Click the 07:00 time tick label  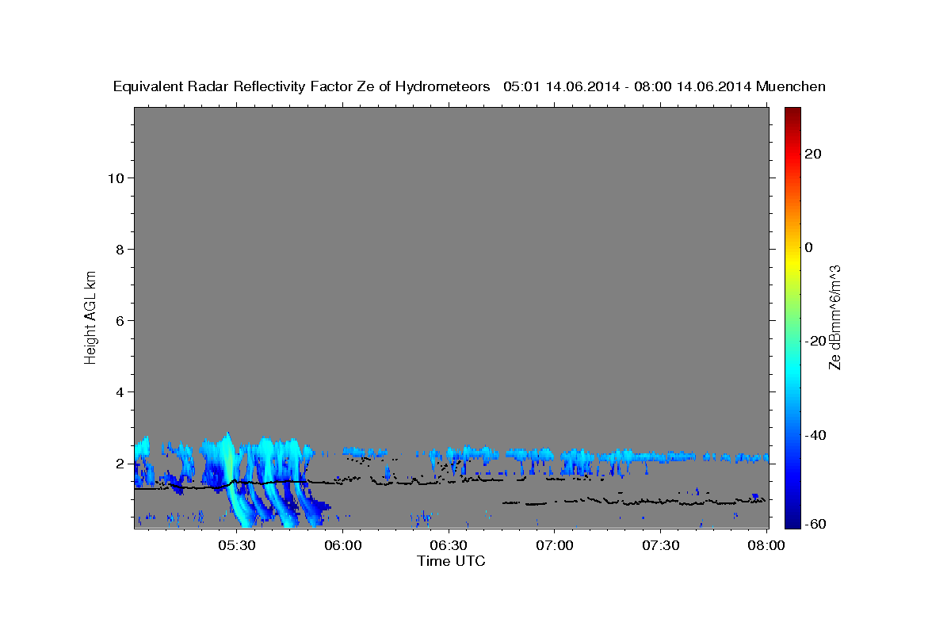pos(554,546)
